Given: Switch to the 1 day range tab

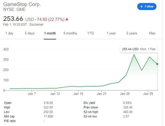Looking at the screenshot, I should (x=9, y=33).
